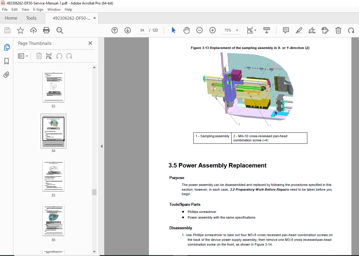
Task: Open Page Thumbnails sidebar icon
Action: [x=7, y=47]
